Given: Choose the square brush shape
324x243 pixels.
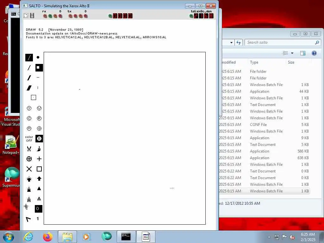Looking at the screenshot, I should (x=39, y=68).
